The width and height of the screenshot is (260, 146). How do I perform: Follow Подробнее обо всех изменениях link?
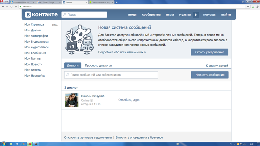point(122,52)
